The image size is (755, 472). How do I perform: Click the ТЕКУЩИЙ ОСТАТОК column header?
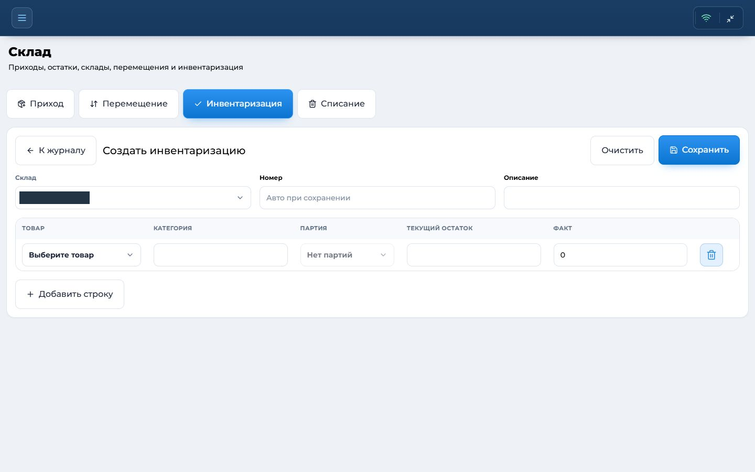(x=440, y=228)
